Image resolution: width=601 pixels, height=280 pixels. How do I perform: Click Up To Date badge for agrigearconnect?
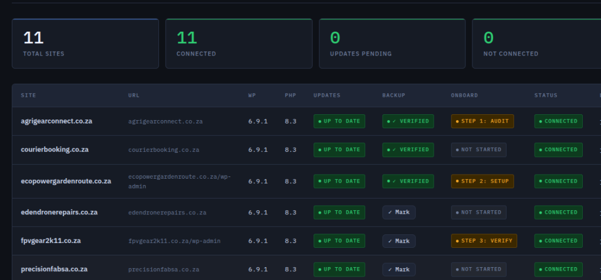coord(339,121)
